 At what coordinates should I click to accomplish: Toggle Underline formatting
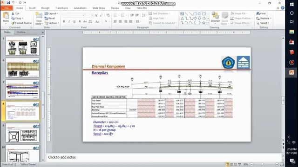(x=74, y=21)
